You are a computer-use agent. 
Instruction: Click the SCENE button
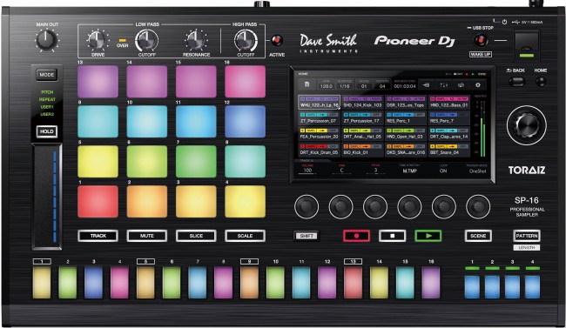coord(478,236)
